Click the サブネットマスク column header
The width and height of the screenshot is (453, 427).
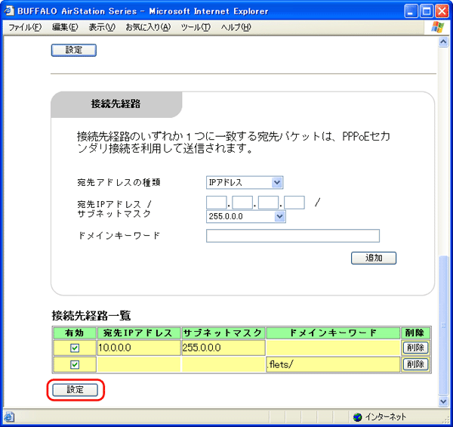pos(223,333)
